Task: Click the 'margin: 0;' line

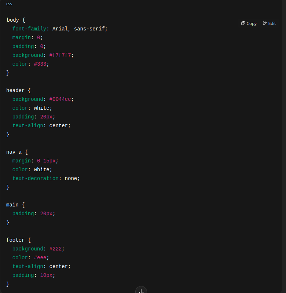Action: (x=27, y=37)
